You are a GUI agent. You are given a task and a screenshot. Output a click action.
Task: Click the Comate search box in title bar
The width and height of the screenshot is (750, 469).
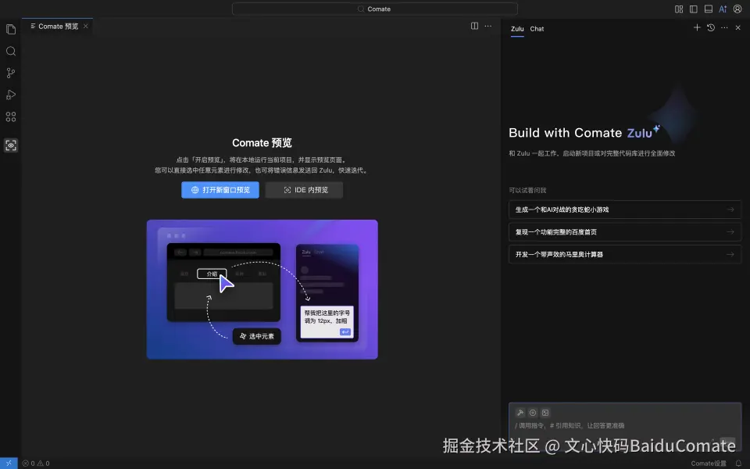[374, 9]
